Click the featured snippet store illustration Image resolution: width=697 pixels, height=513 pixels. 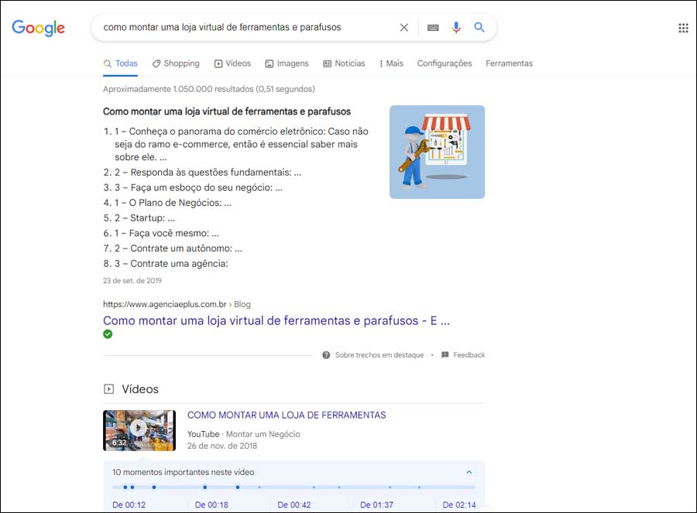(x=437, y=152)
